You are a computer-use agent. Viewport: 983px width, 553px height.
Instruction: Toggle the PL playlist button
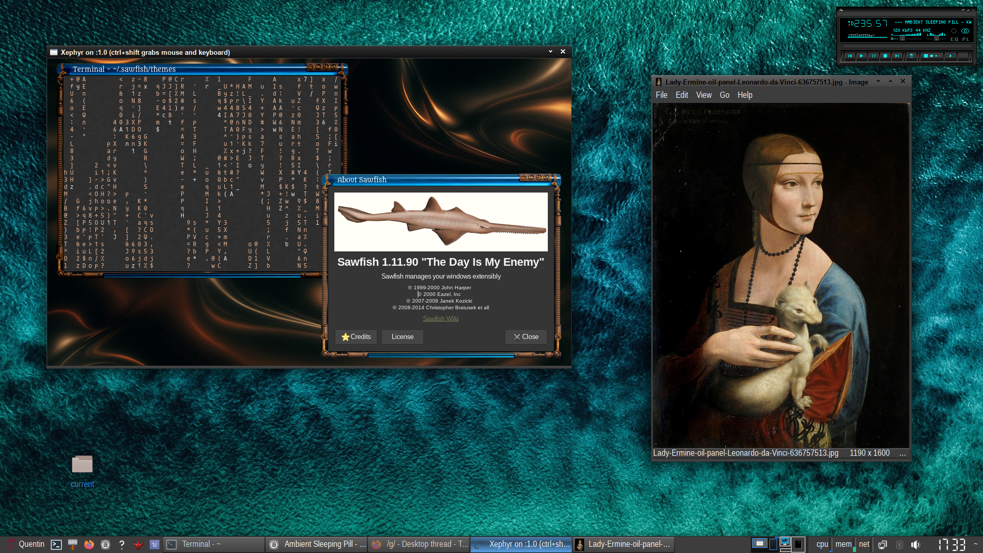pos(966,39)
